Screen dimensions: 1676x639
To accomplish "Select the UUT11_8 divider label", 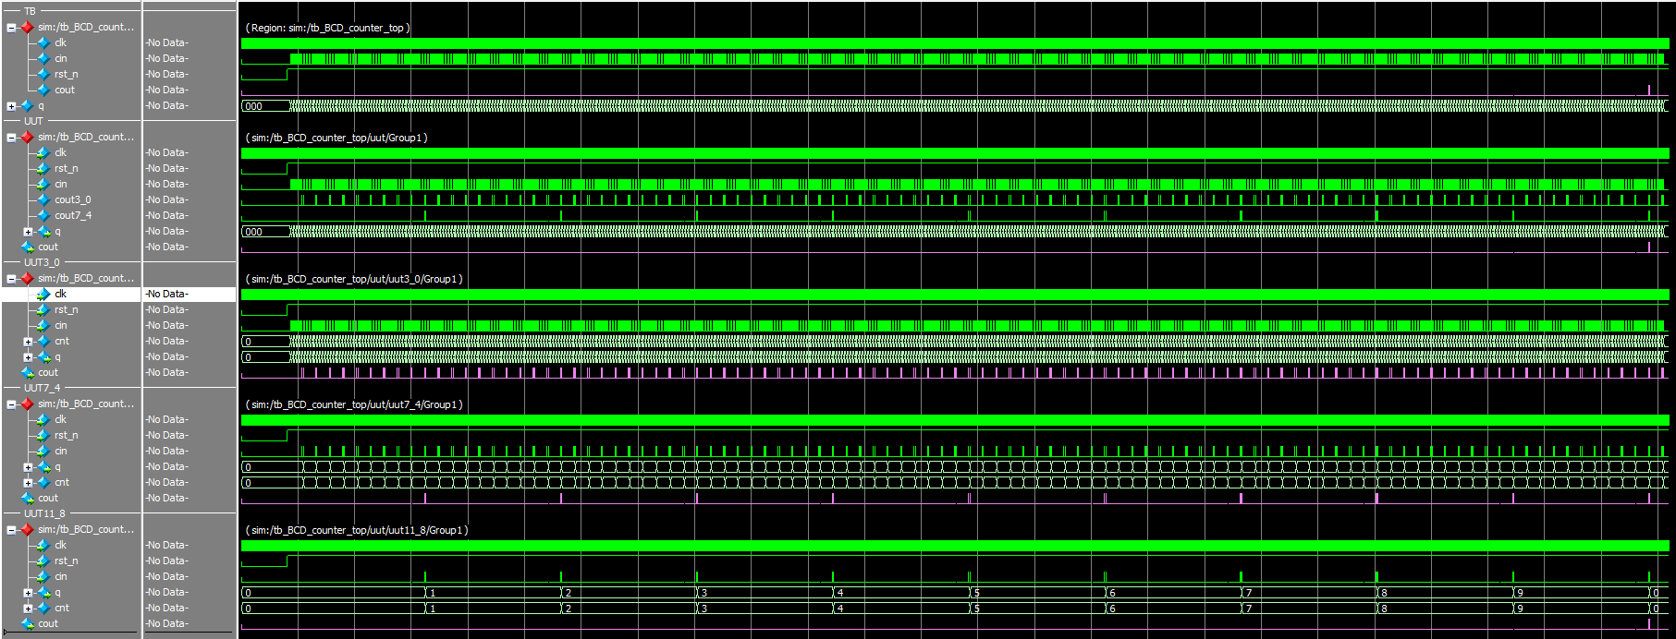I will point(45,514).
